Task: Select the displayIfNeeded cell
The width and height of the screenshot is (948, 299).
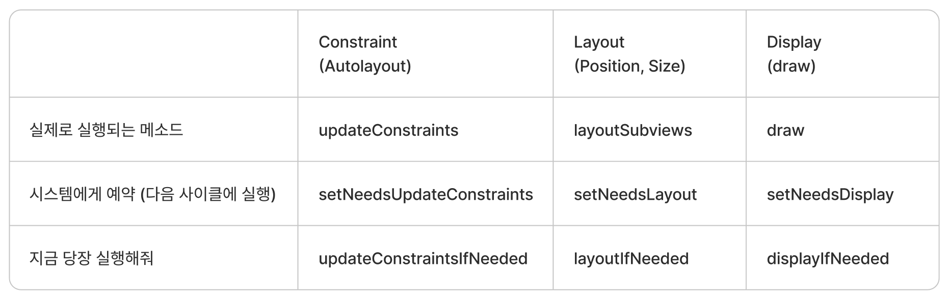Action: (828, 258)
